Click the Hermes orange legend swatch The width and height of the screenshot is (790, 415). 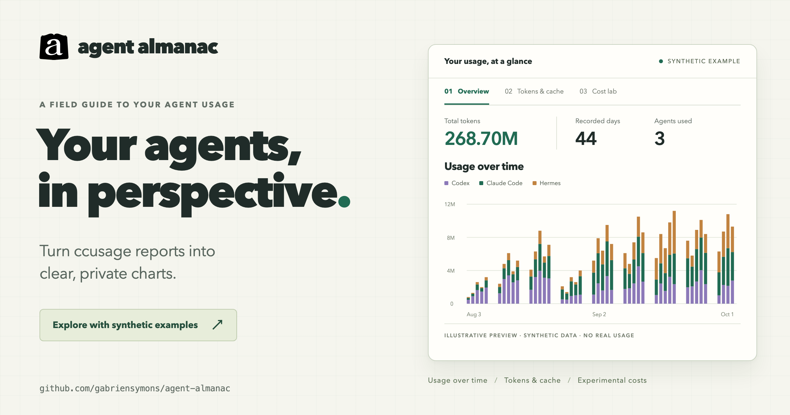point(535,183)
